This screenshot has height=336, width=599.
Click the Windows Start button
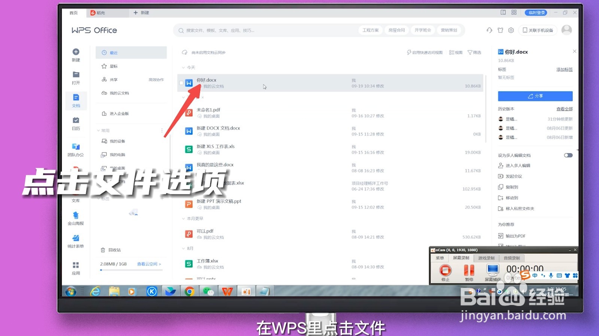pos(71,291)
